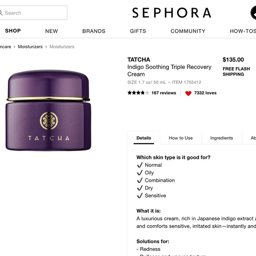
Task: Click the Sephora logo
Action: point(172,13)
